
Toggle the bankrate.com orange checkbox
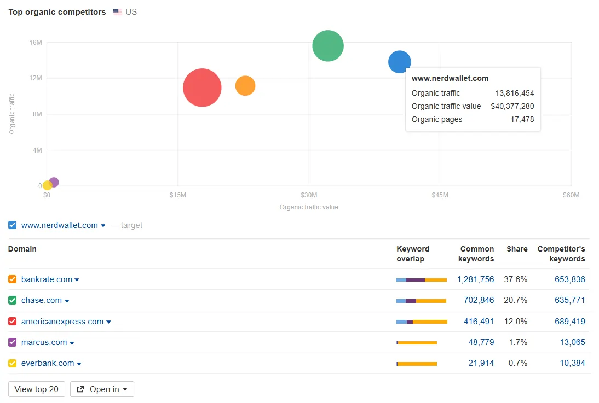tap(12, 279)
